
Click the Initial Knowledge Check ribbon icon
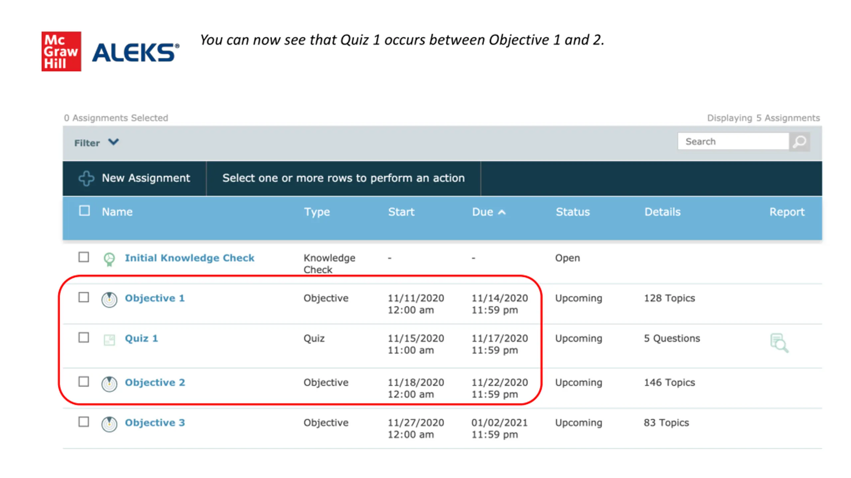109,260
